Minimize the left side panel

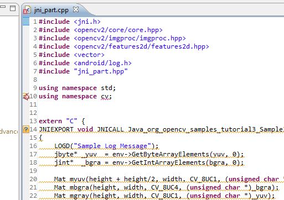[3, 7]
